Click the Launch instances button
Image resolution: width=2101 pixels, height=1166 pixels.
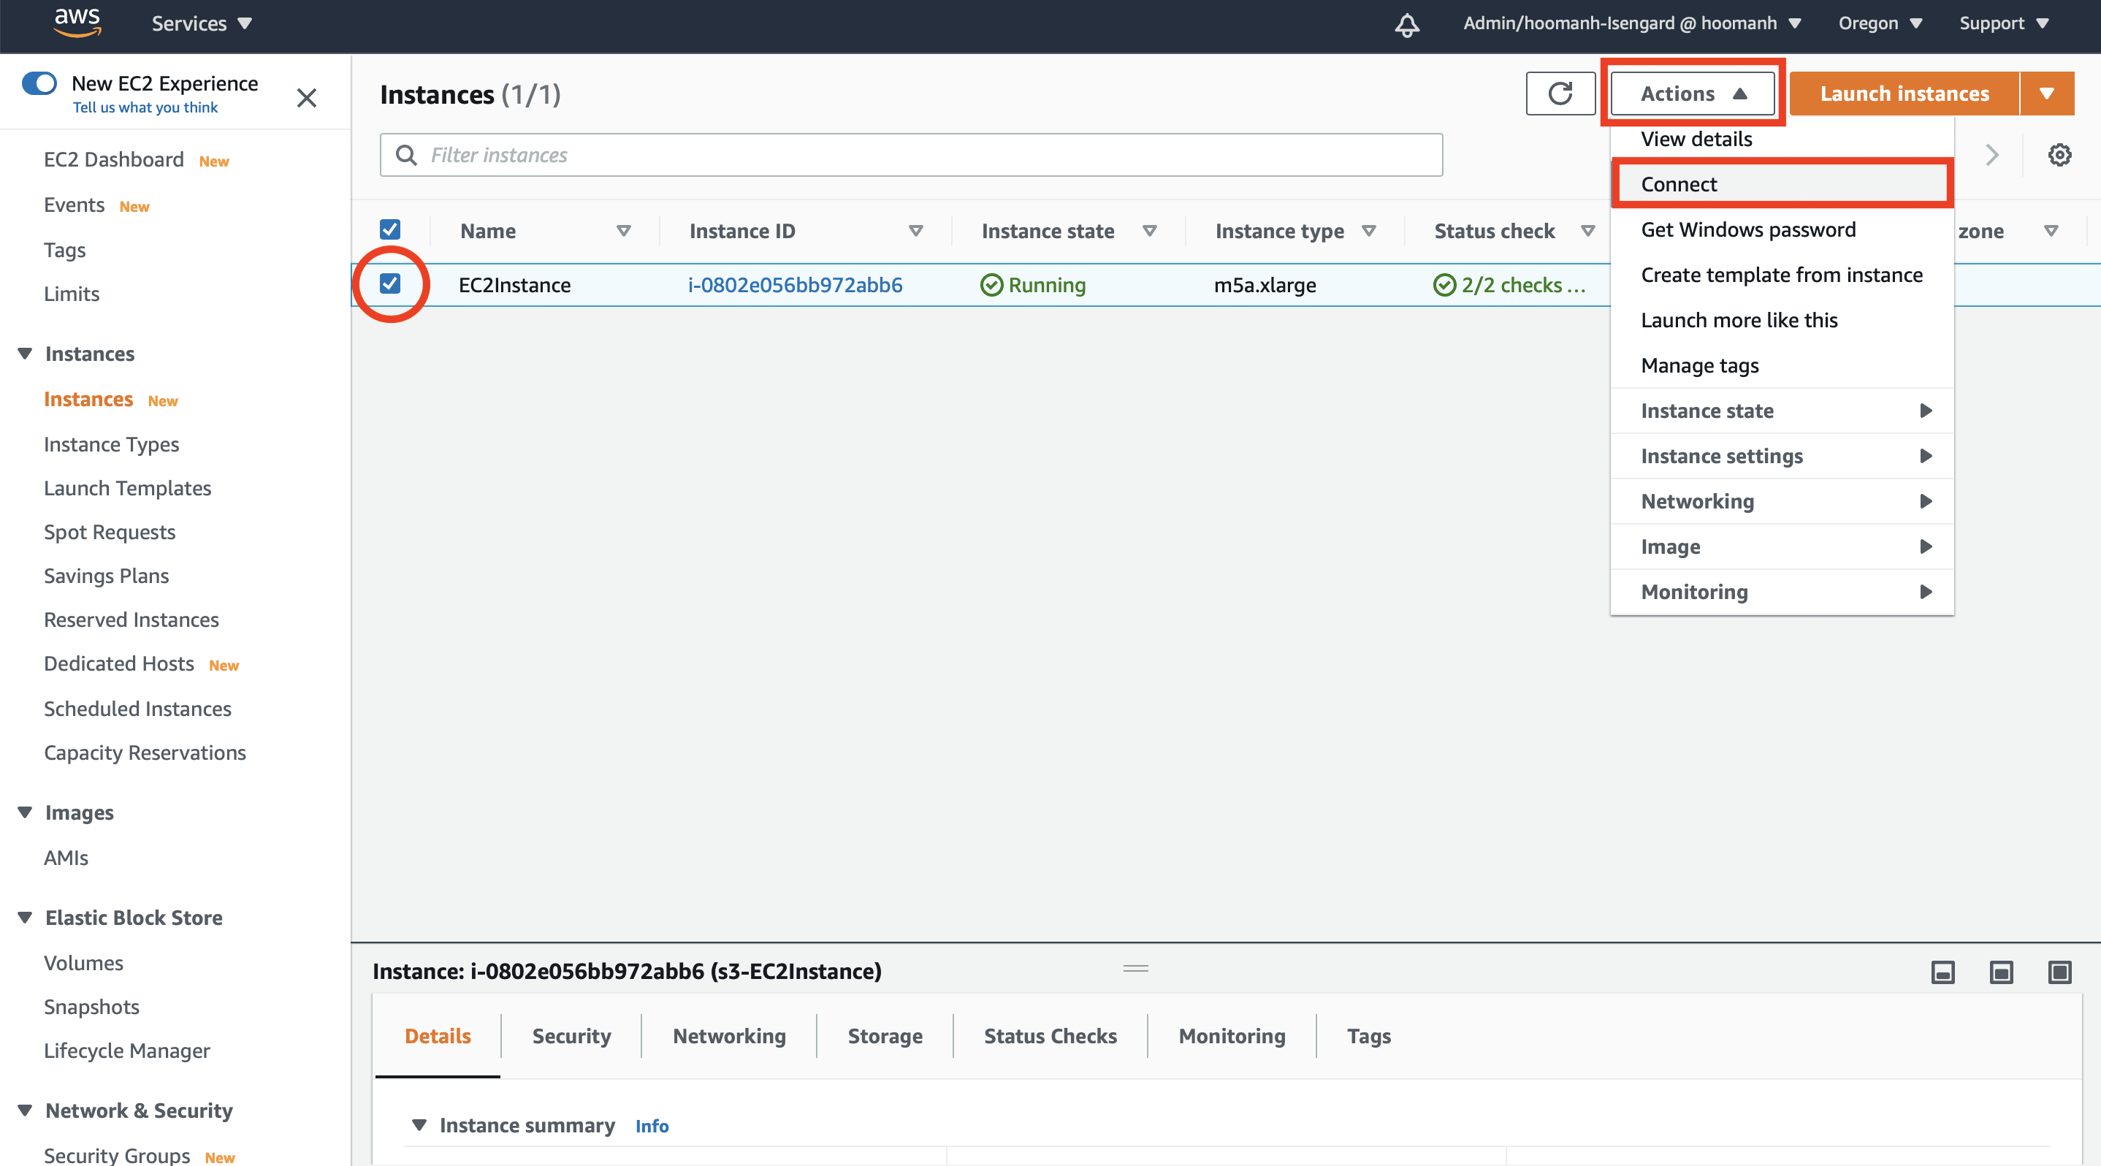pos(1904,94)
